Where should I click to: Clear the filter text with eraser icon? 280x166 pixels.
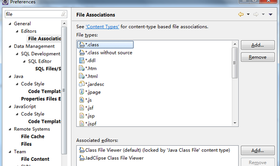[x=64, y=14]
